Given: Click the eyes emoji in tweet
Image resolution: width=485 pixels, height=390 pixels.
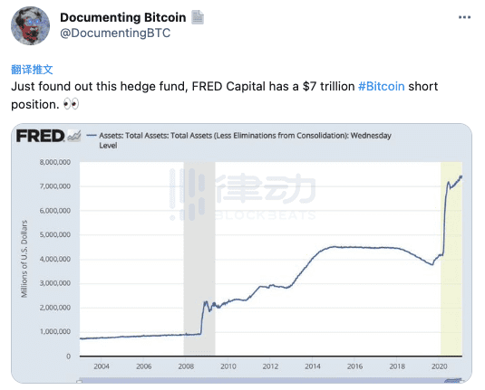Looking at the screenshot, I should (x=71, y=104).
